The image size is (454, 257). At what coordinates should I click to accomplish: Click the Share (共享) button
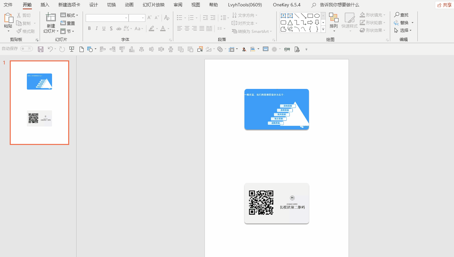444,5
